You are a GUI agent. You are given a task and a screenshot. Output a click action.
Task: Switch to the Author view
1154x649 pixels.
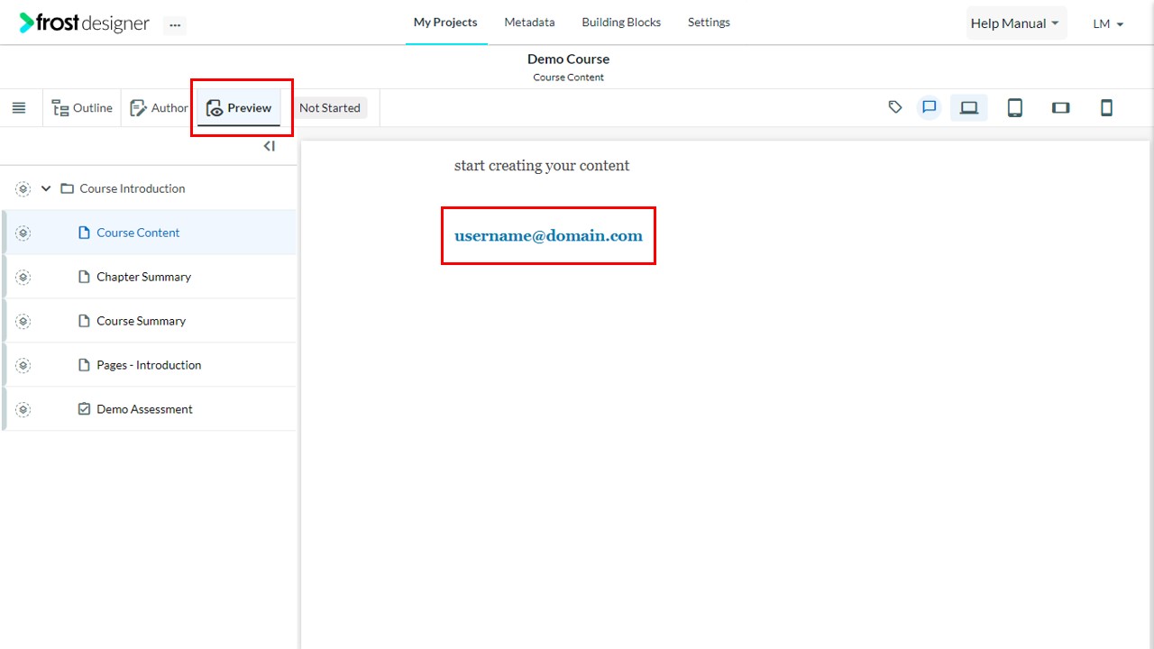click(159, 108)
